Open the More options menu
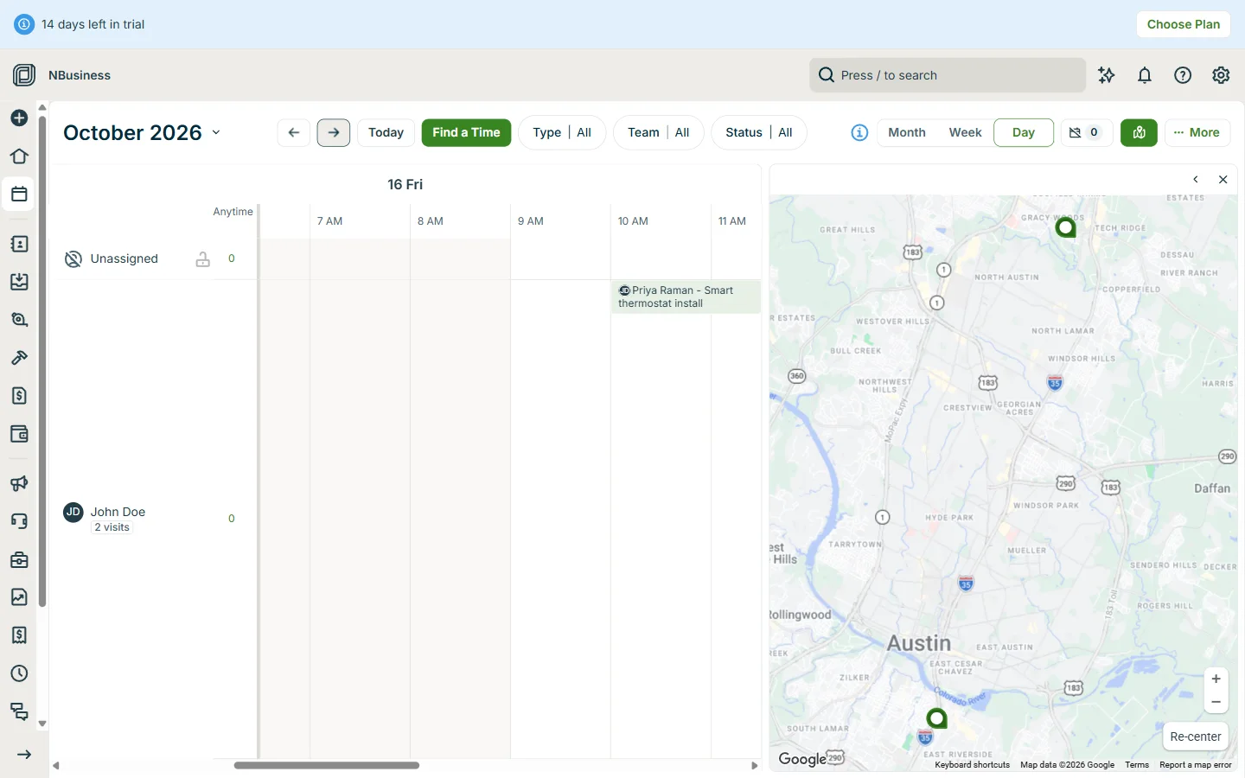 (1197, 132)
